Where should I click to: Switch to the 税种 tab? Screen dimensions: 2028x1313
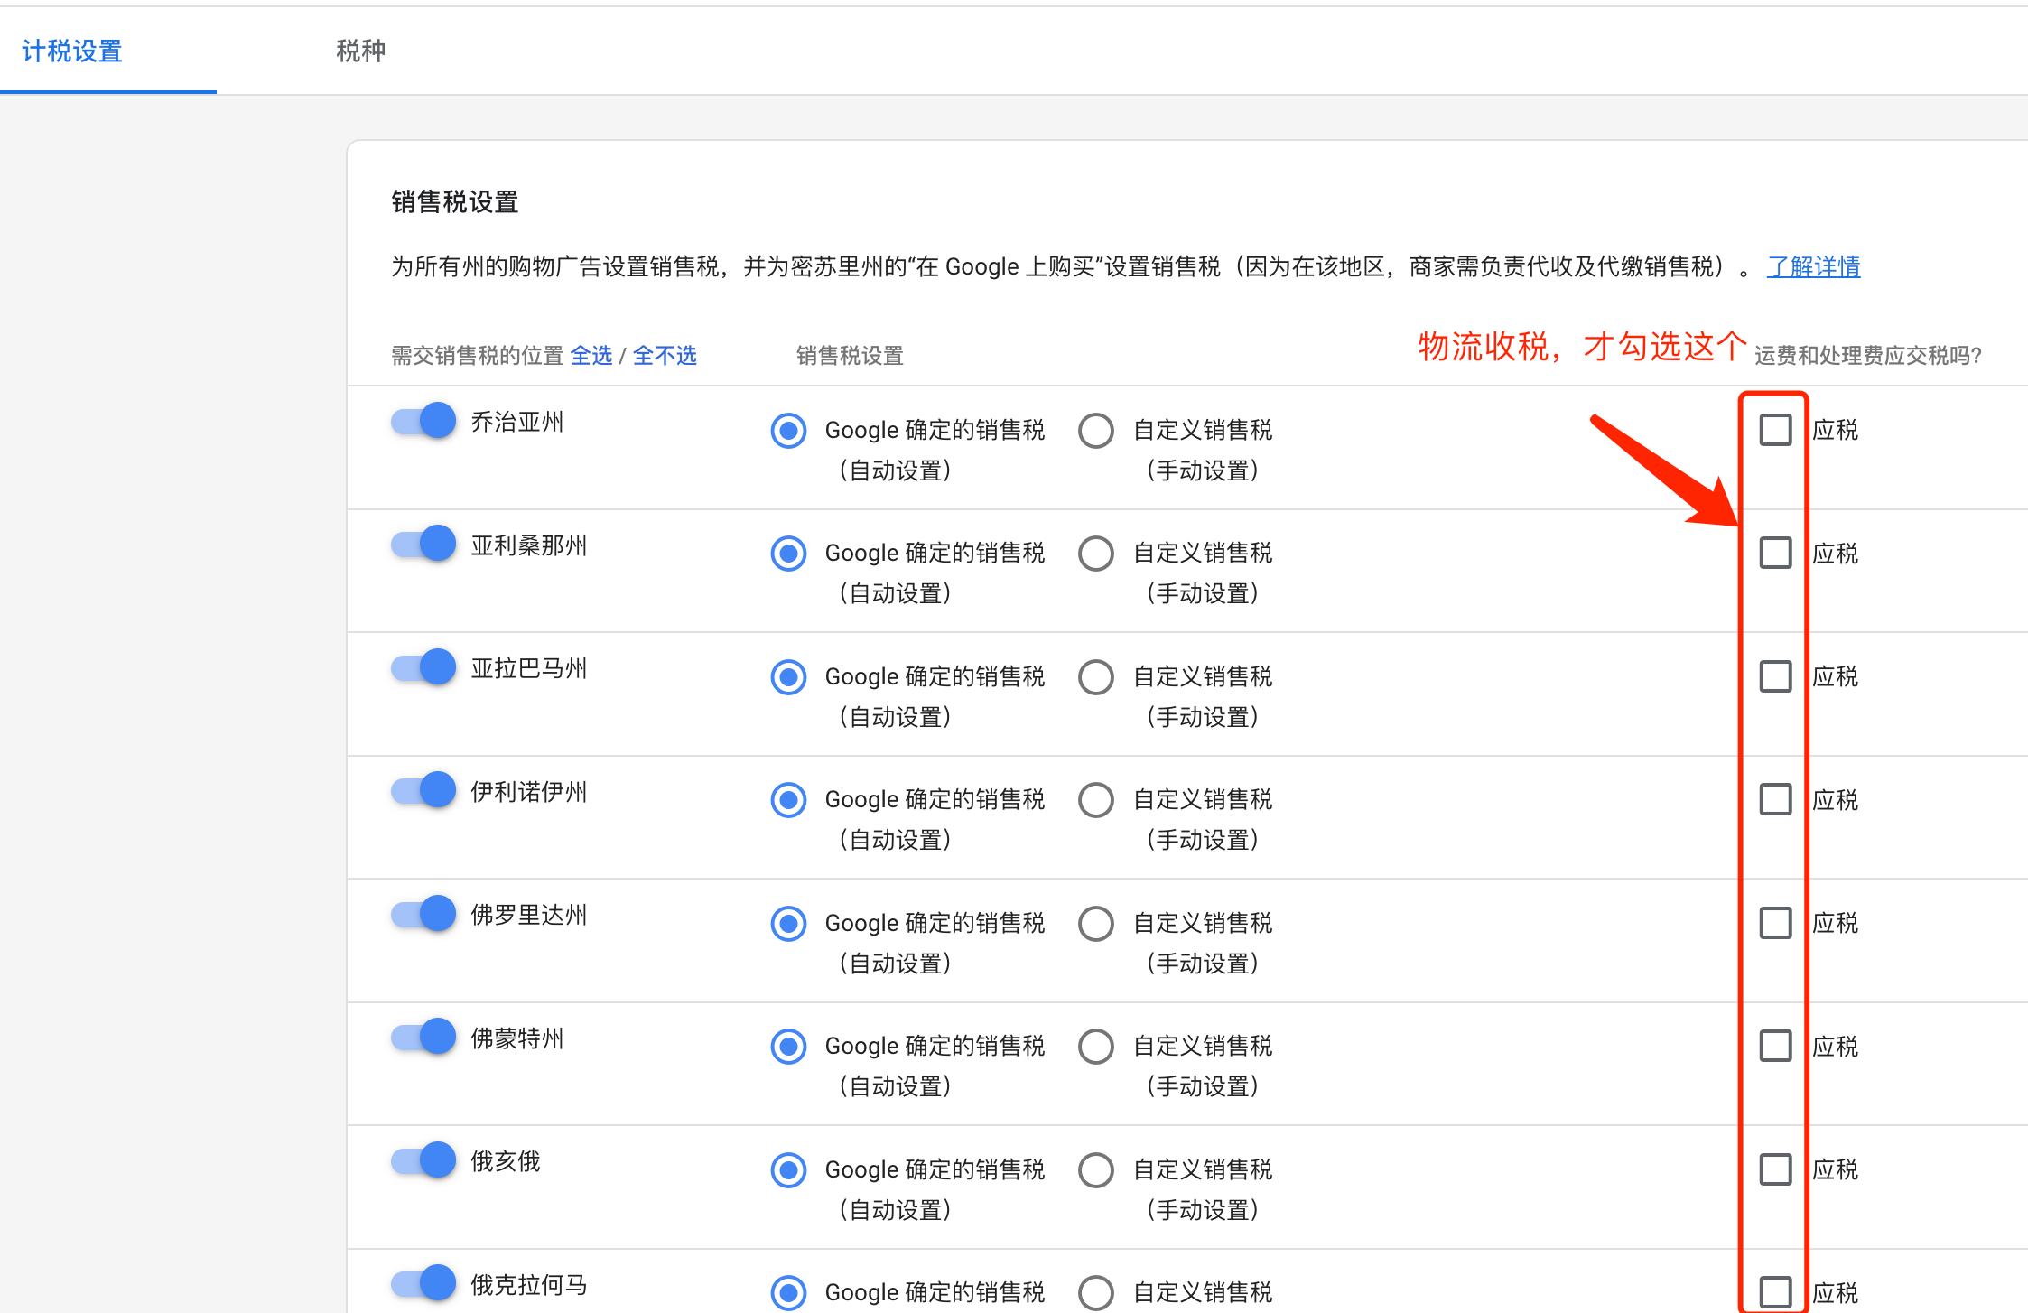[359, 51]
